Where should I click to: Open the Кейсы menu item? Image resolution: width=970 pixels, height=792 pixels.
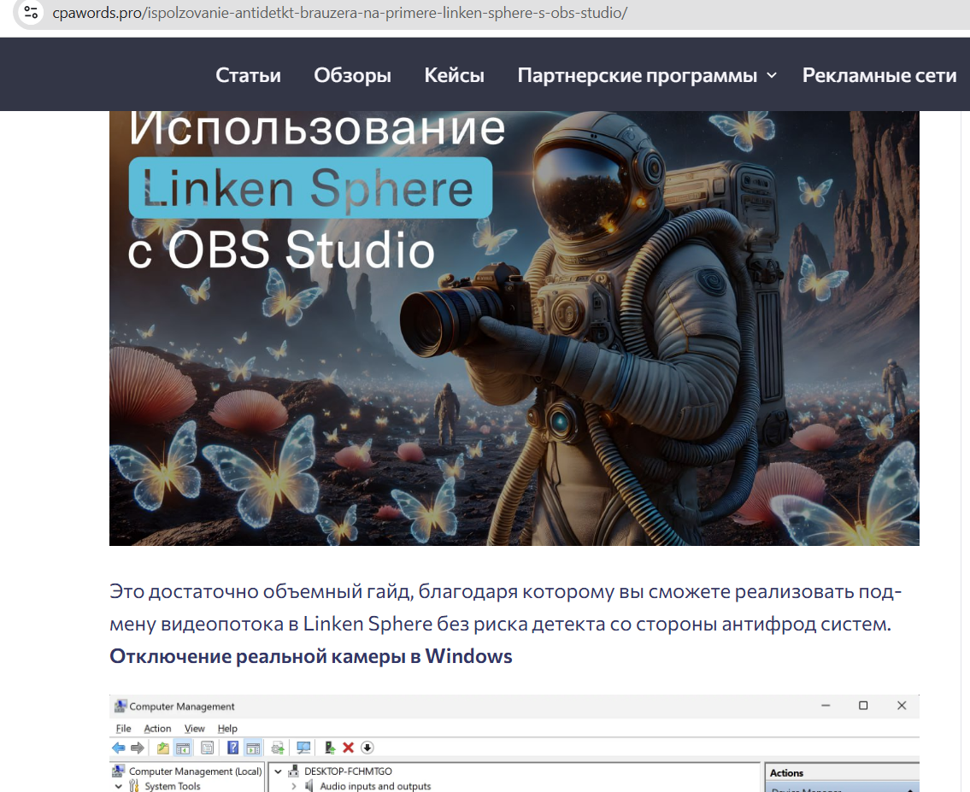pyautogui.click(x=454, y=75)
